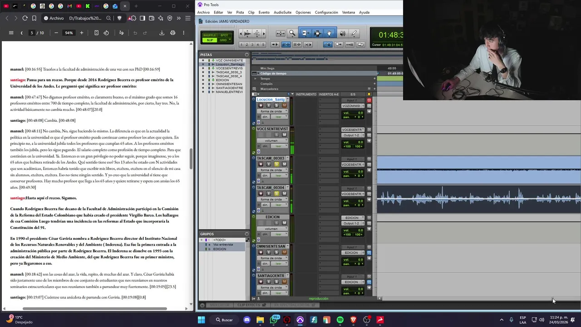Screen dimensions: 581x327
Task: Toggle Automation Follows Edit button
Action: 328,45
